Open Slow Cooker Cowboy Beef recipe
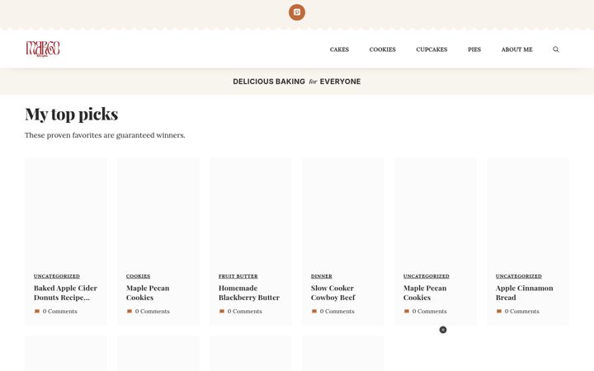The height and width of the screenshot is (371, 594). pos(333,293)
